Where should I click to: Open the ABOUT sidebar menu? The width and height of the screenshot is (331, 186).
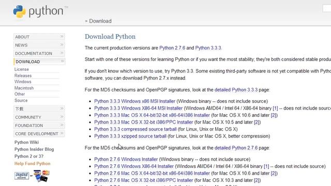(x=39, y=37)
